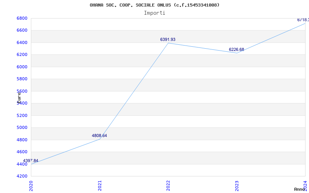
Task: Click the 6391.93 data label
Action: [x=168, y=40]
